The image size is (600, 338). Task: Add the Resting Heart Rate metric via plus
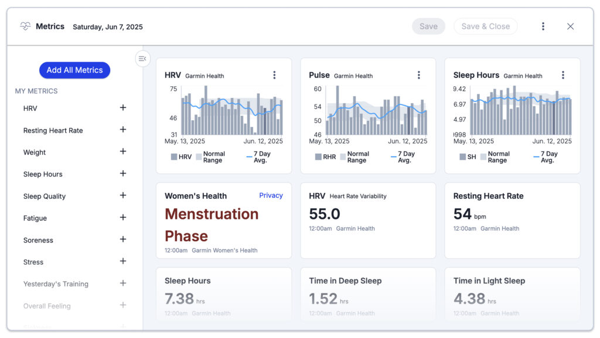pyautogui.click(x=123, y=130)
